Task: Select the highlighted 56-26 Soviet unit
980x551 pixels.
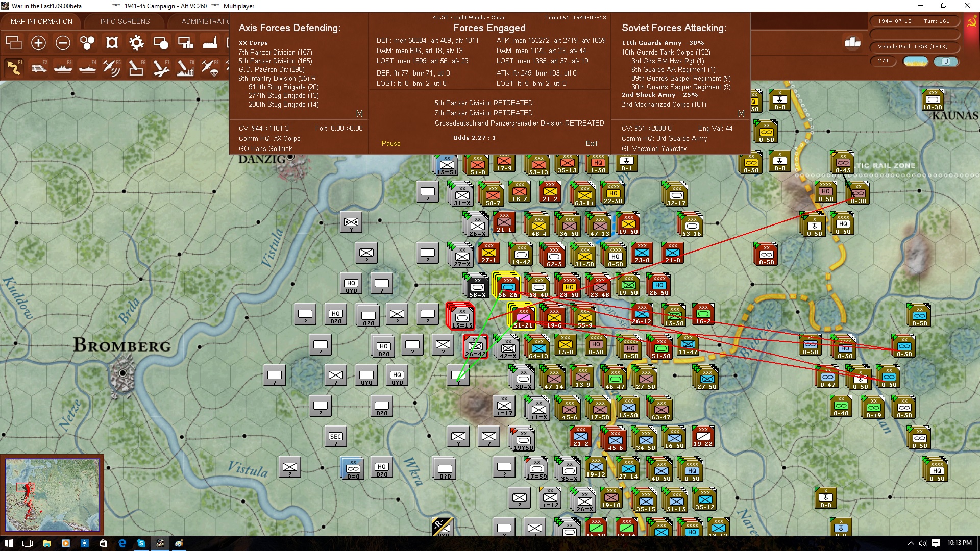Action: pyautogui.click(x=507, y=287)
